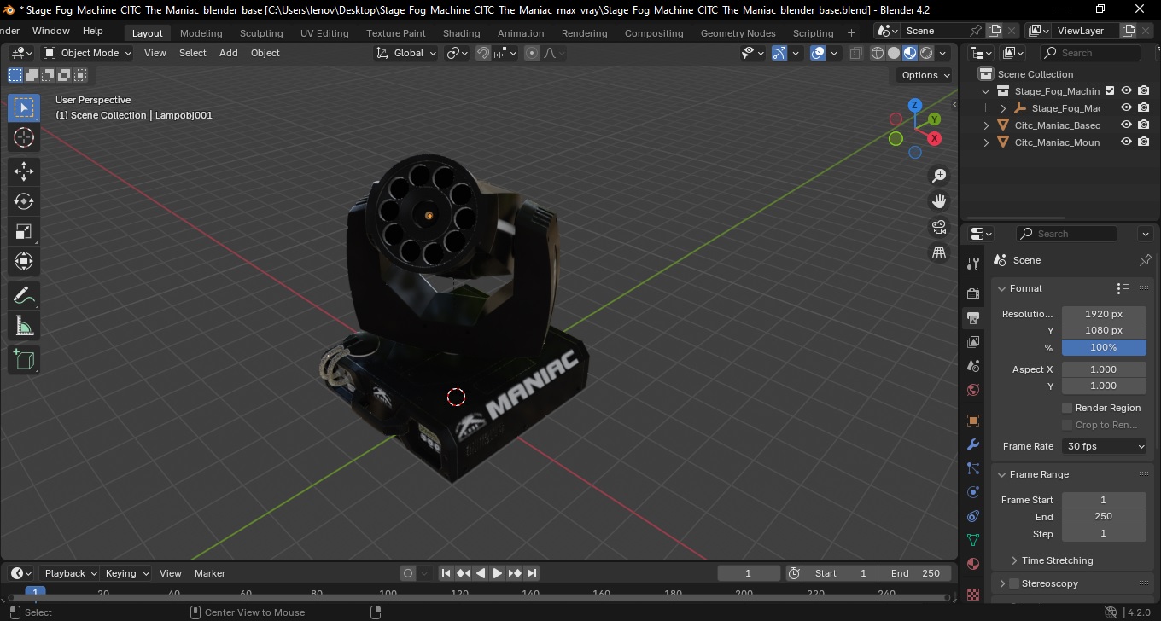Open the Particles properties tab
Screen dimensions: 1161x621
[973, 468]
